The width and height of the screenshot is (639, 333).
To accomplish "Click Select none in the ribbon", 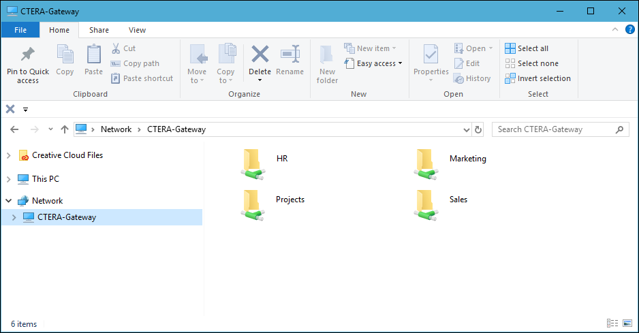I will pyautogui.click(x=531, y=63).
